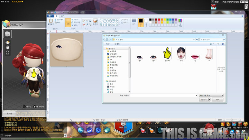This screenshot has width=249, height=140.
Task: Open the Edit Colors palette icon
Action: click(180, 22)
